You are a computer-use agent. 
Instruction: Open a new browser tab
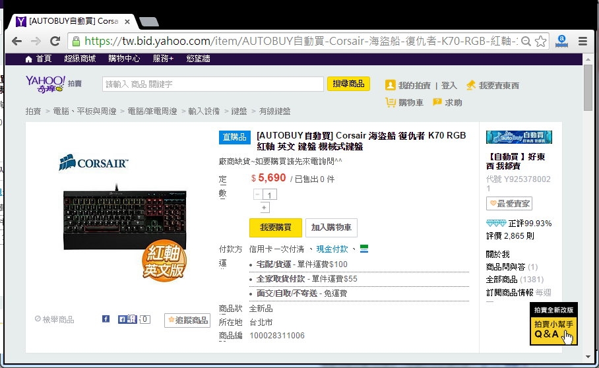[149, 22]
